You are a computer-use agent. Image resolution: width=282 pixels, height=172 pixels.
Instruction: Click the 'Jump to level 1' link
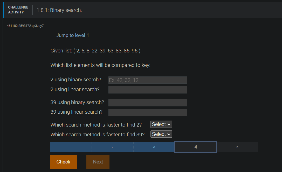73,35
